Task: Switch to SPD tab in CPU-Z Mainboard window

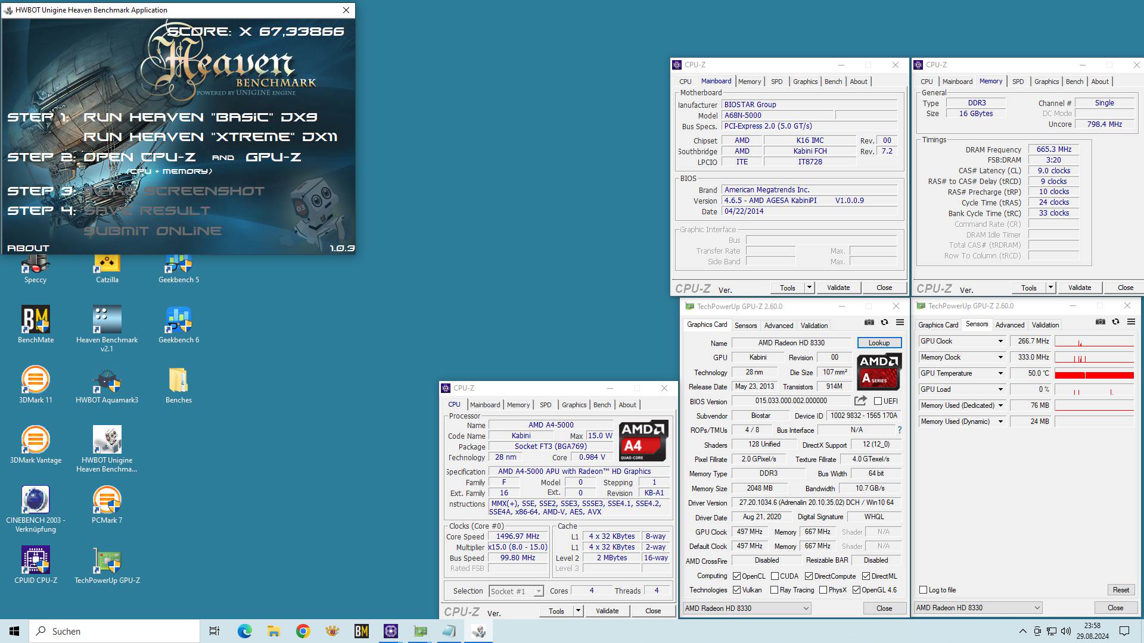Action: [776, 82]
